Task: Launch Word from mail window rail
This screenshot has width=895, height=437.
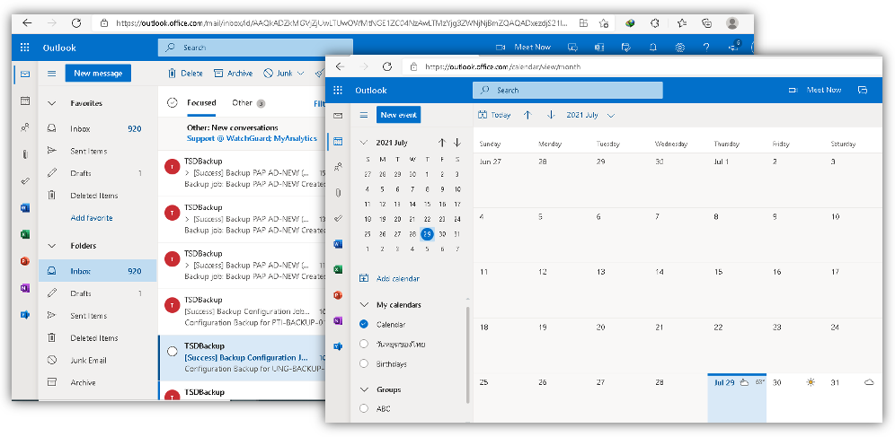Action: pyautogui.click(x=25, y=208)
